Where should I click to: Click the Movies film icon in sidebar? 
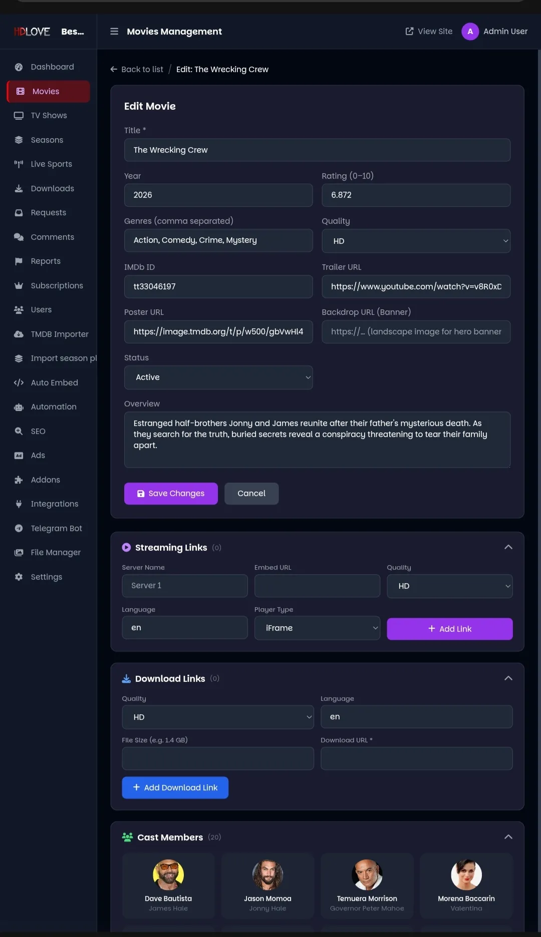point(20,92)
